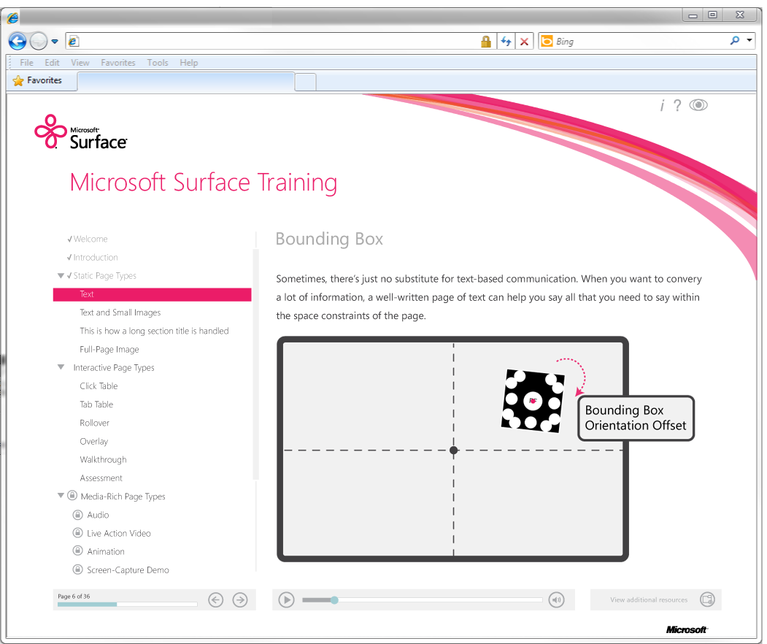Viewport: 767px width, 644px height.
Task: Click the Favorites star button
Action: pyautogui.click(x=38, y=80)
